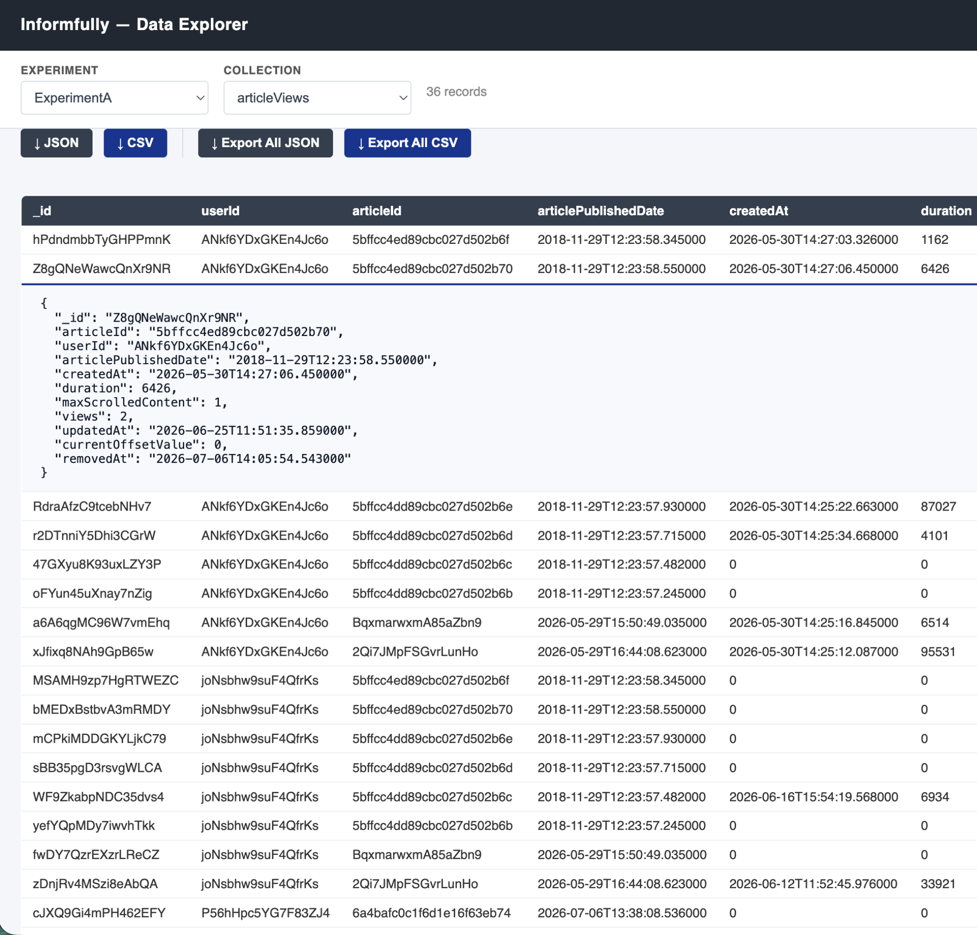Click the 36 records count label
The height and width of the screenshot is (935, 977).
(x=456, y=92)
